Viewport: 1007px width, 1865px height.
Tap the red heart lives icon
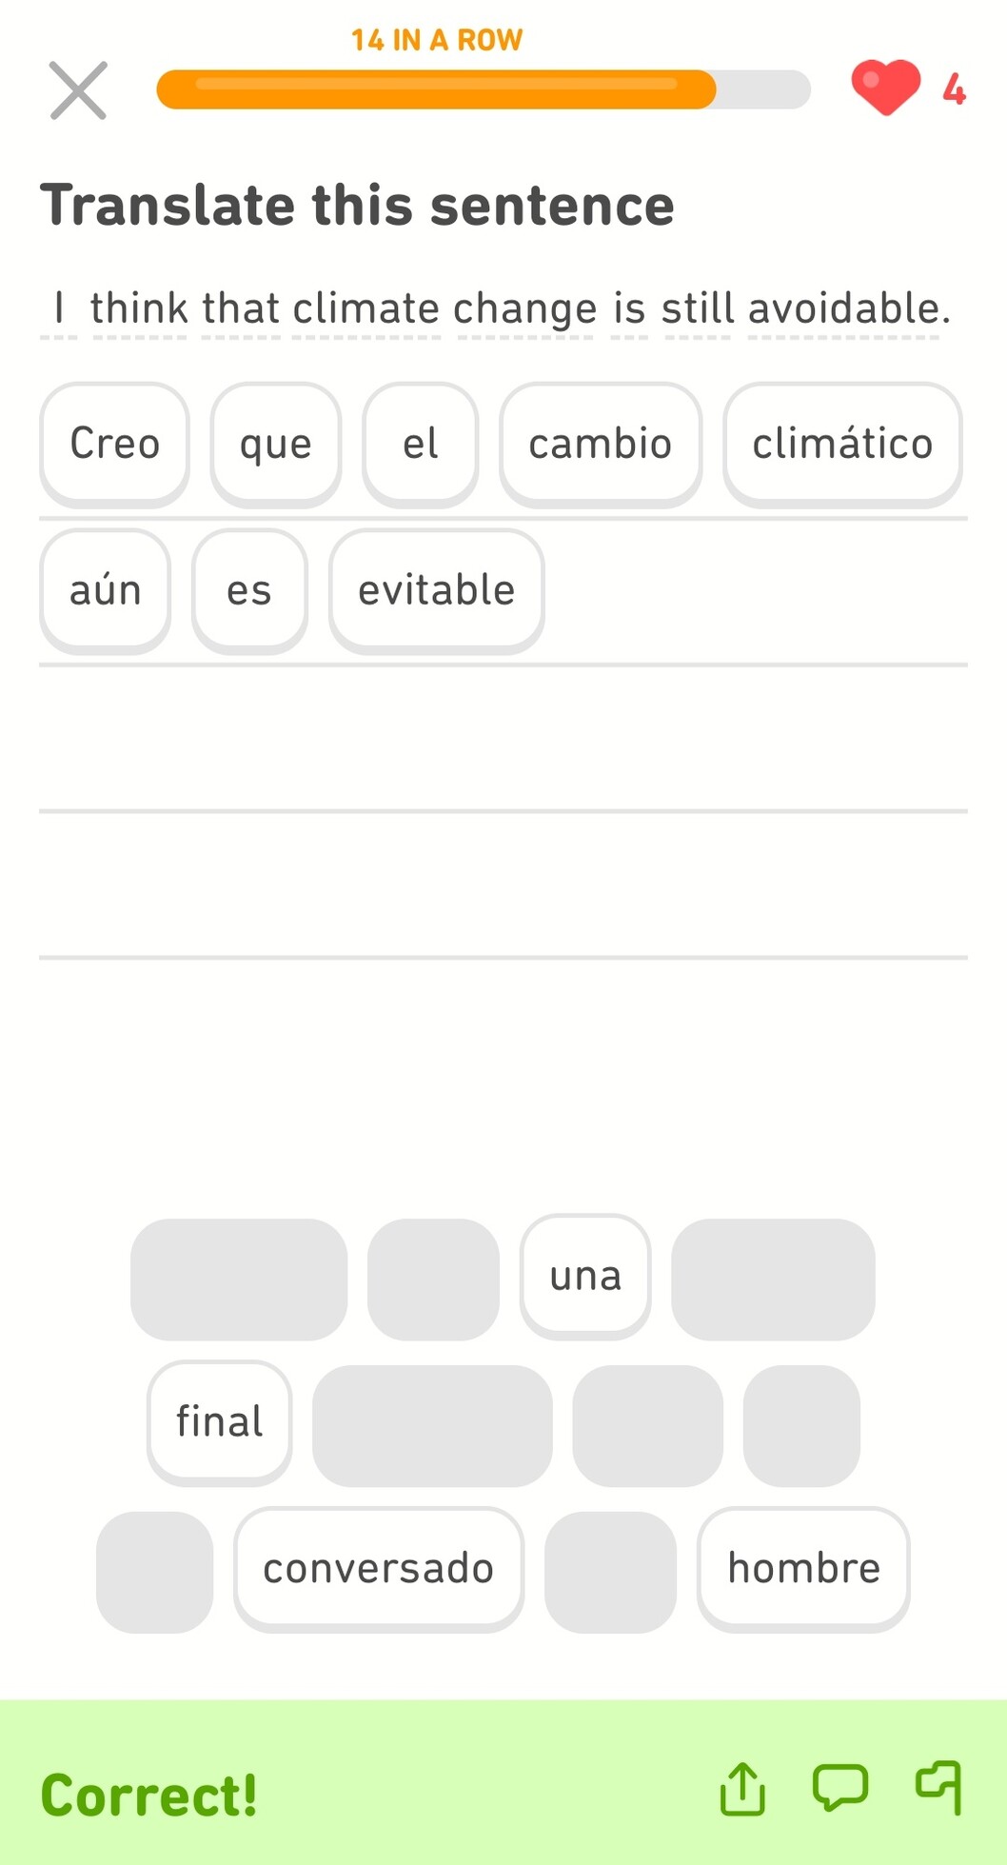tap(885, 87)
